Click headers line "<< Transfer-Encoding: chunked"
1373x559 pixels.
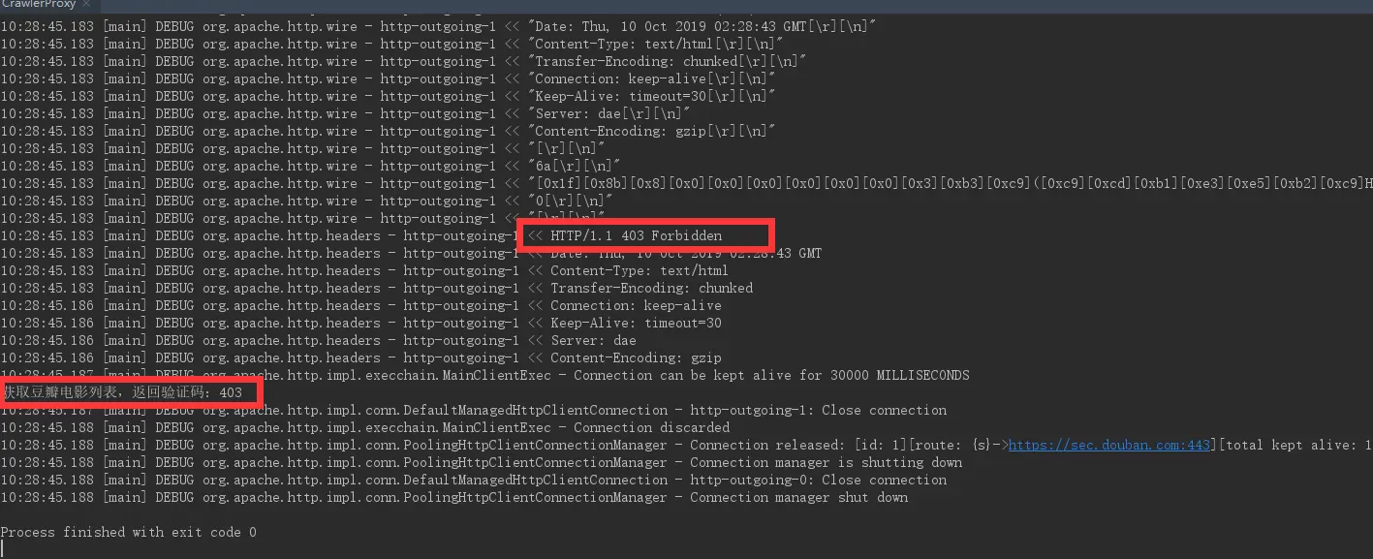tap(376, 288)
